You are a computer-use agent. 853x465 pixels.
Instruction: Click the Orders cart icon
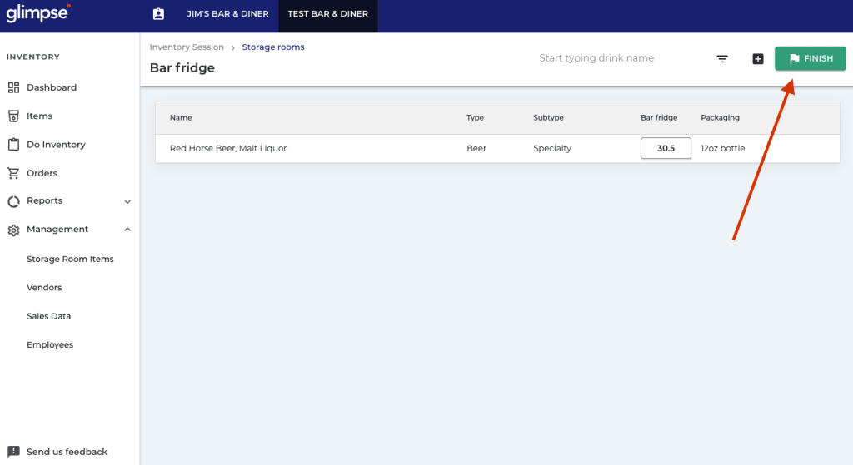[x=13, y=173]
